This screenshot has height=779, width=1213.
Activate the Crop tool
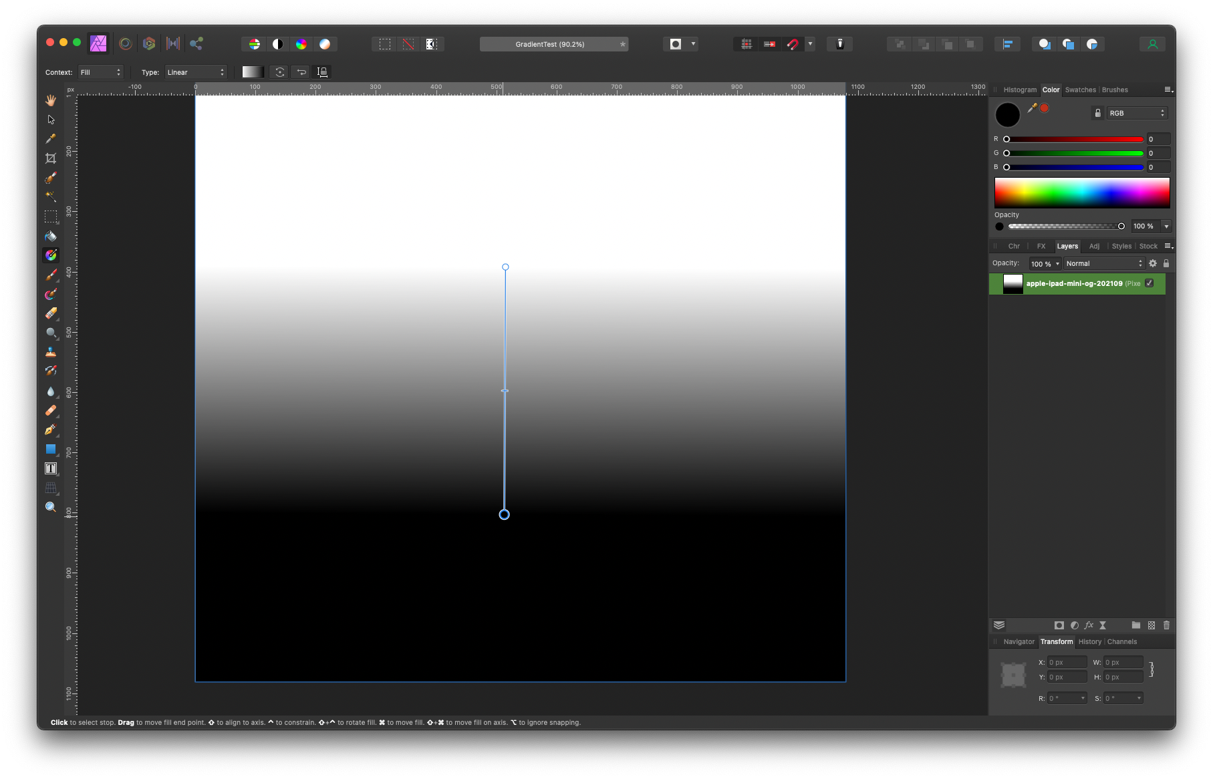[x=51, y=158]
